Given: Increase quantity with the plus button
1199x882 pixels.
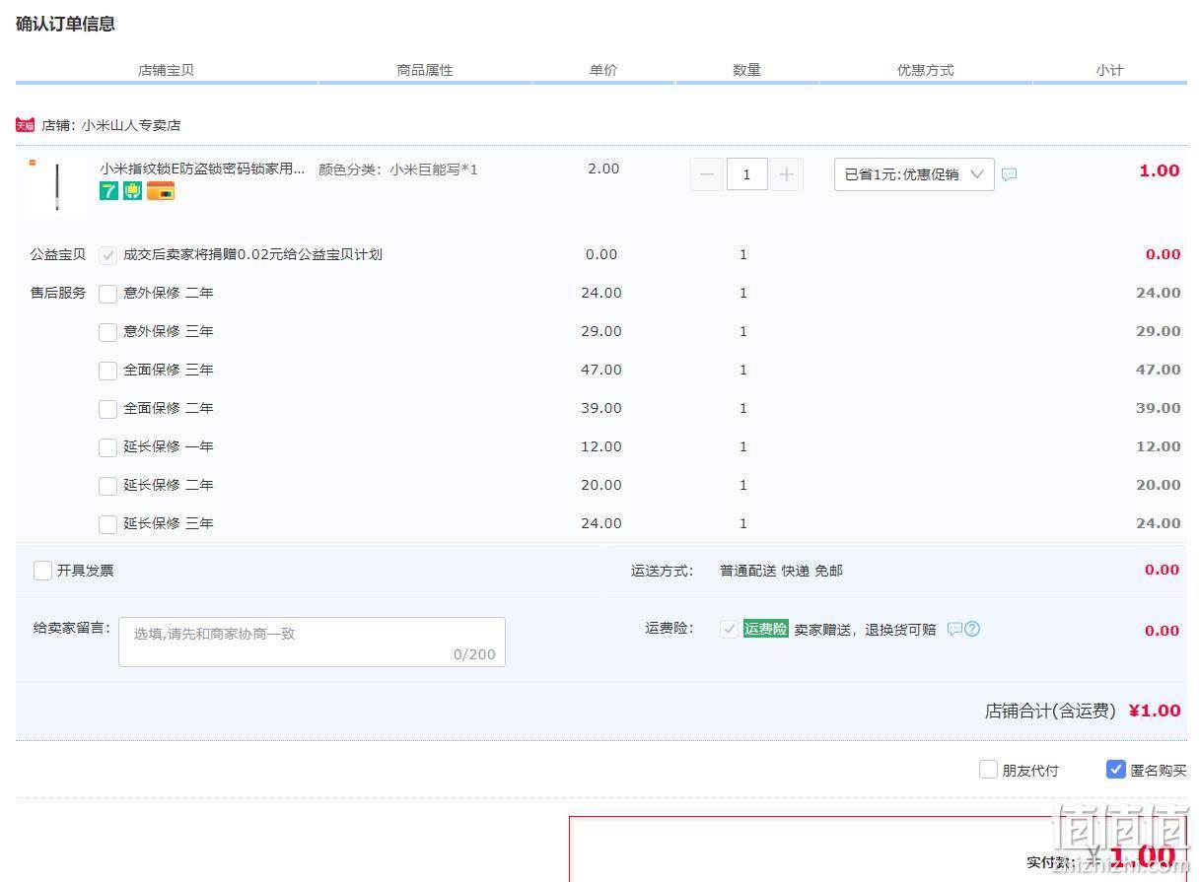Looking at the screenshot, I should (786, 174).
